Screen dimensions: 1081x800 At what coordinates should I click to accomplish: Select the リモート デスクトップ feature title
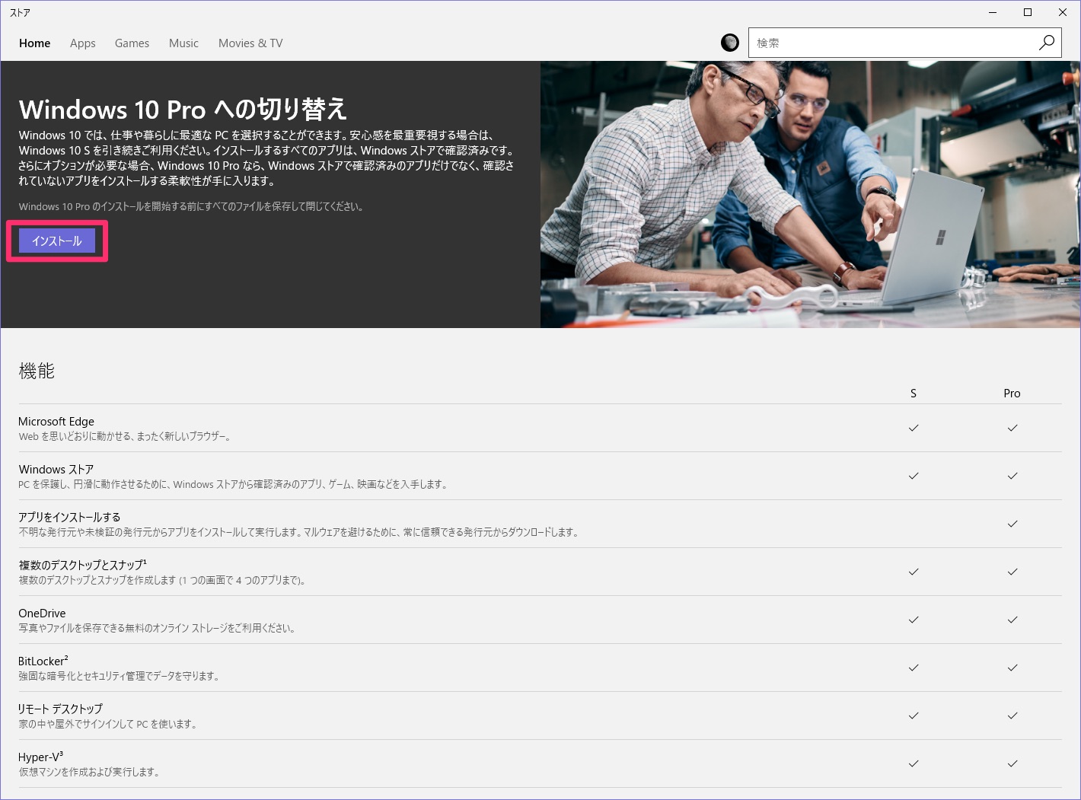pyautogui.click(x=60, y=709)
